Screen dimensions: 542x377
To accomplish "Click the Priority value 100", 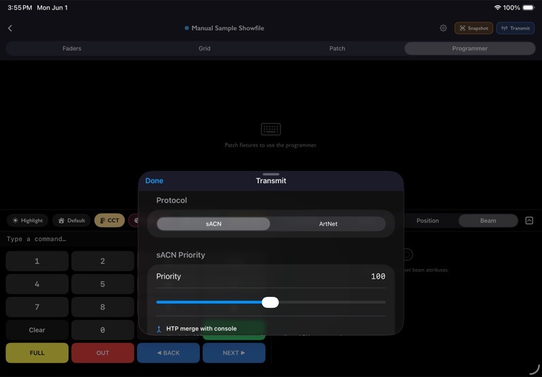I will pos(378,277).
